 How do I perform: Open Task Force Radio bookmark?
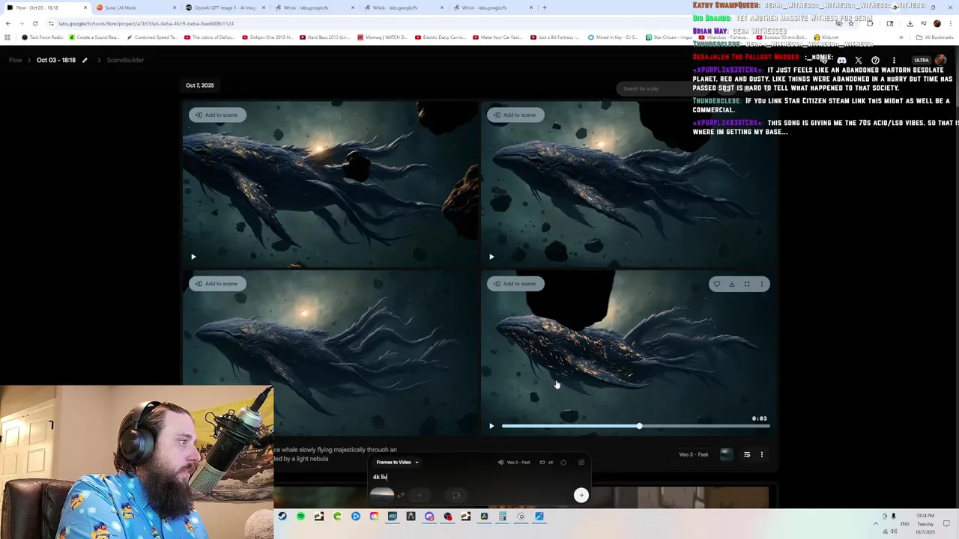tap(43, 37)
